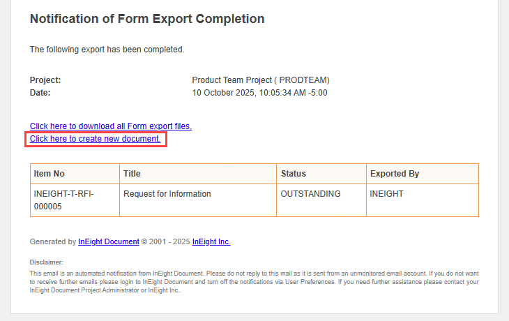This screenshot has height=321, width=509.
Task: Open the InEight Inc. footer link
Action: 211,242
